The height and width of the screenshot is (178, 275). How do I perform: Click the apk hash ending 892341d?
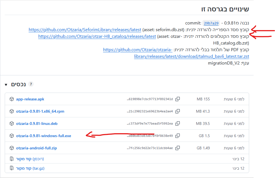click(x=150, y=99)
